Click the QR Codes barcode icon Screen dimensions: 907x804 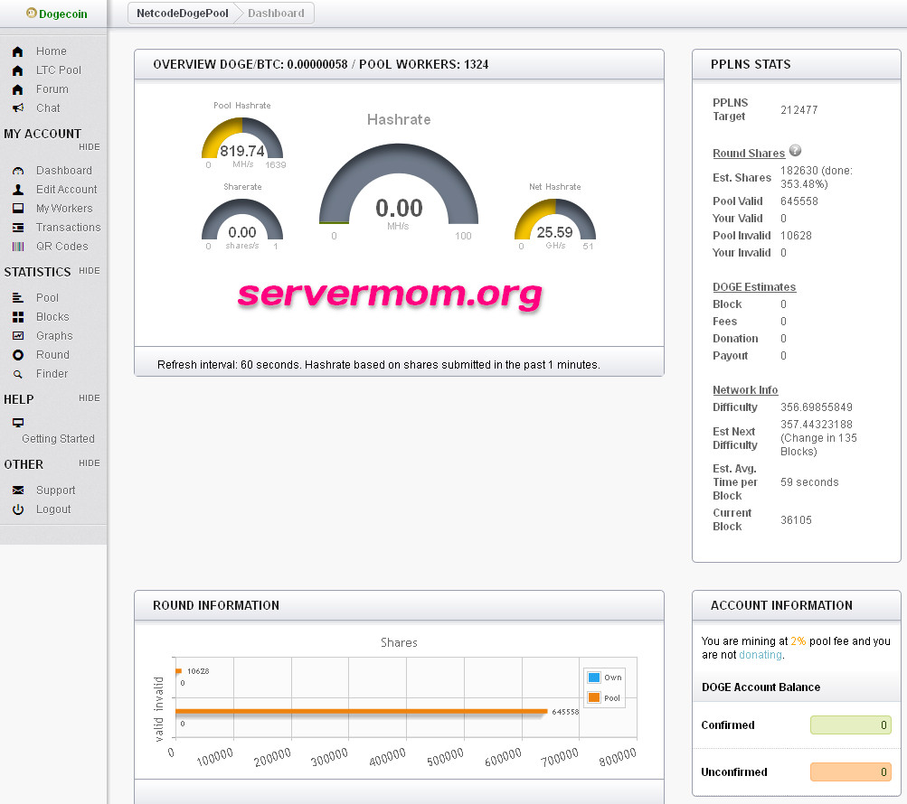pyautogui.click(x=18, y=247)
